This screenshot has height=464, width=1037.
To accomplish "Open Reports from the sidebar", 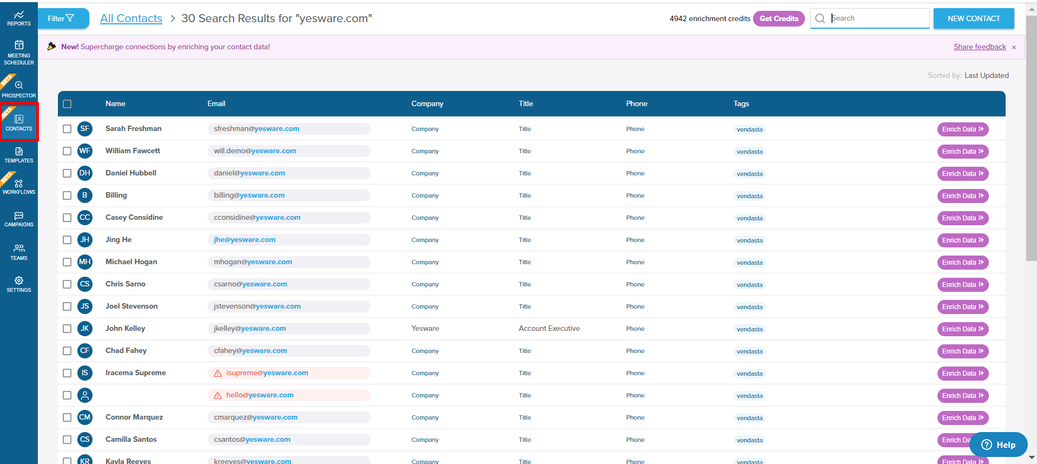I will 19,18.
